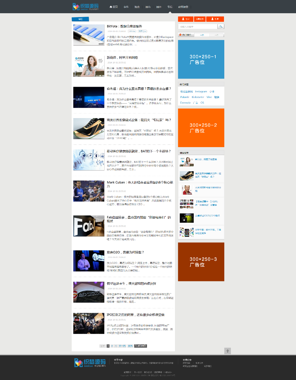296x380 pixels.
Task: Open the Mark Cuban article title
Action: click(x=140, y=184)
